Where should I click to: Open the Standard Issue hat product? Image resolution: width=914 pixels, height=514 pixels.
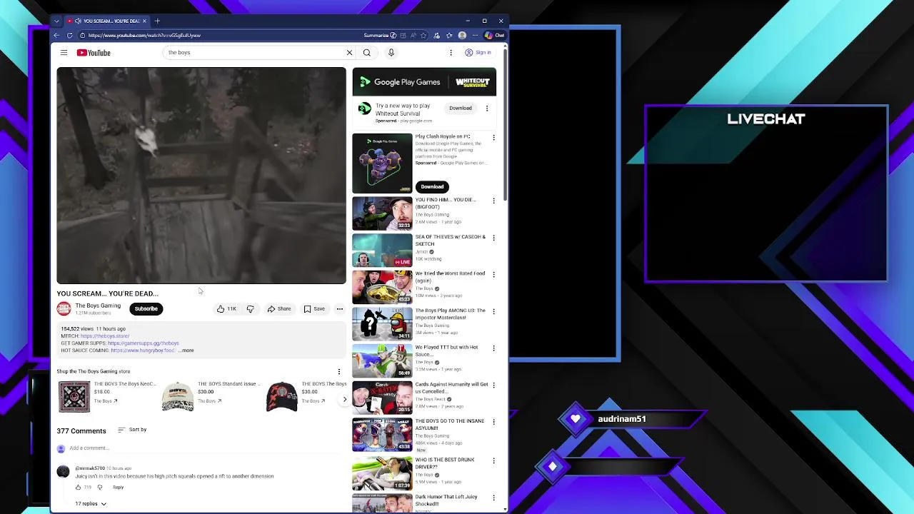point(178,397)
